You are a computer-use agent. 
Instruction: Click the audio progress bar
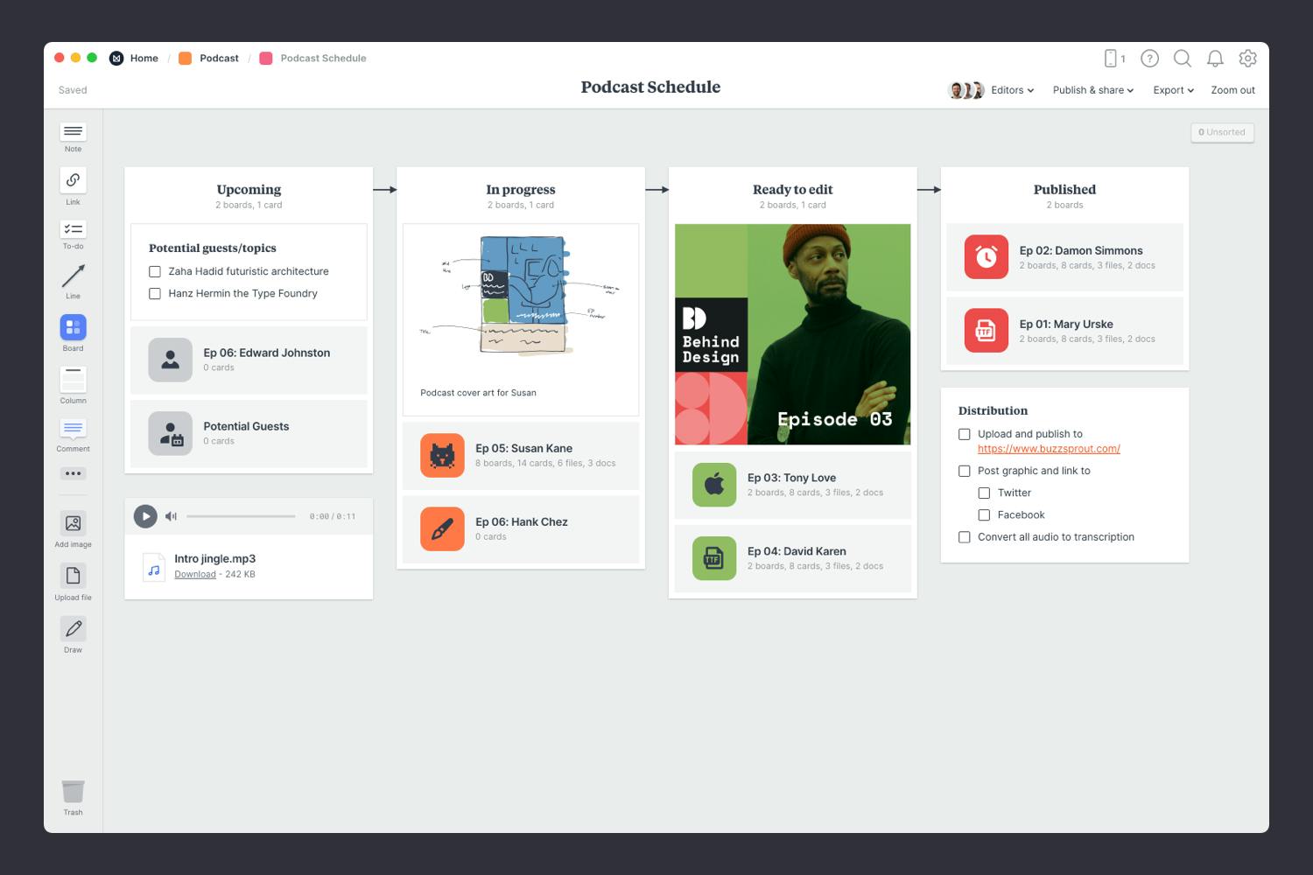click(x=241, y=516)
